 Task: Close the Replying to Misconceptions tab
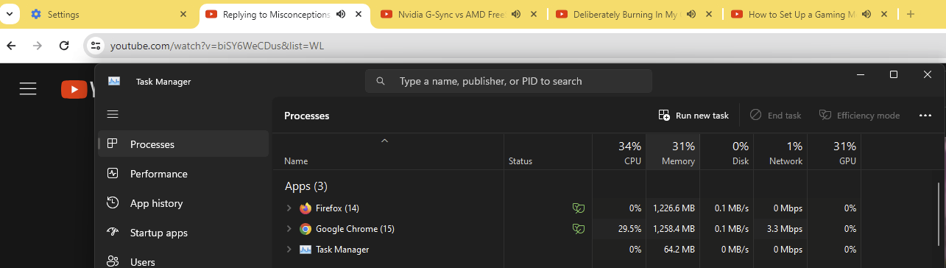[x=359, y=14]
